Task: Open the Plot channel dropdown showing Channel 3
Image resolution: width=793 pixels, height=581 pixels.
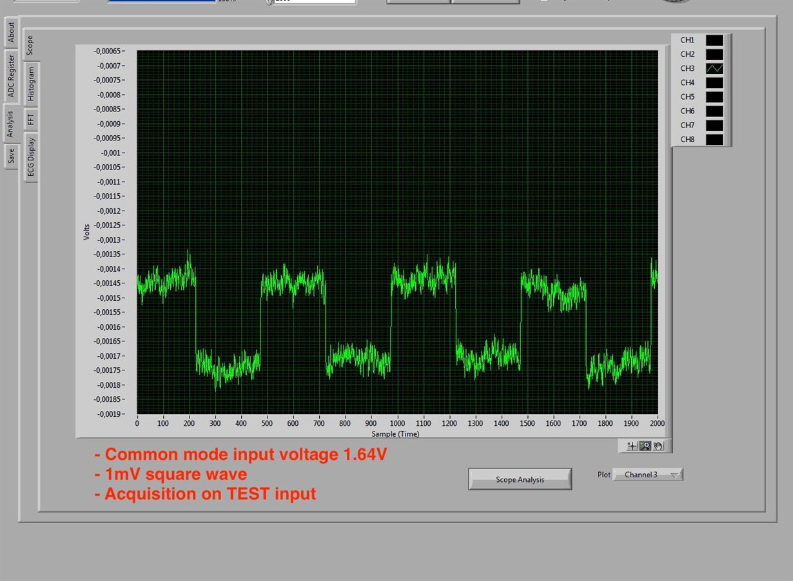Action: (647, 475)
